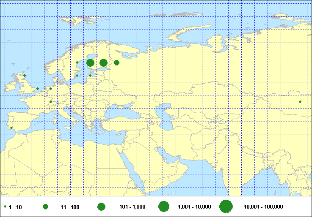Click the right large green circle near Finland
The height and width of the screenshot is (217, 312).
click(x=103, y=62)
